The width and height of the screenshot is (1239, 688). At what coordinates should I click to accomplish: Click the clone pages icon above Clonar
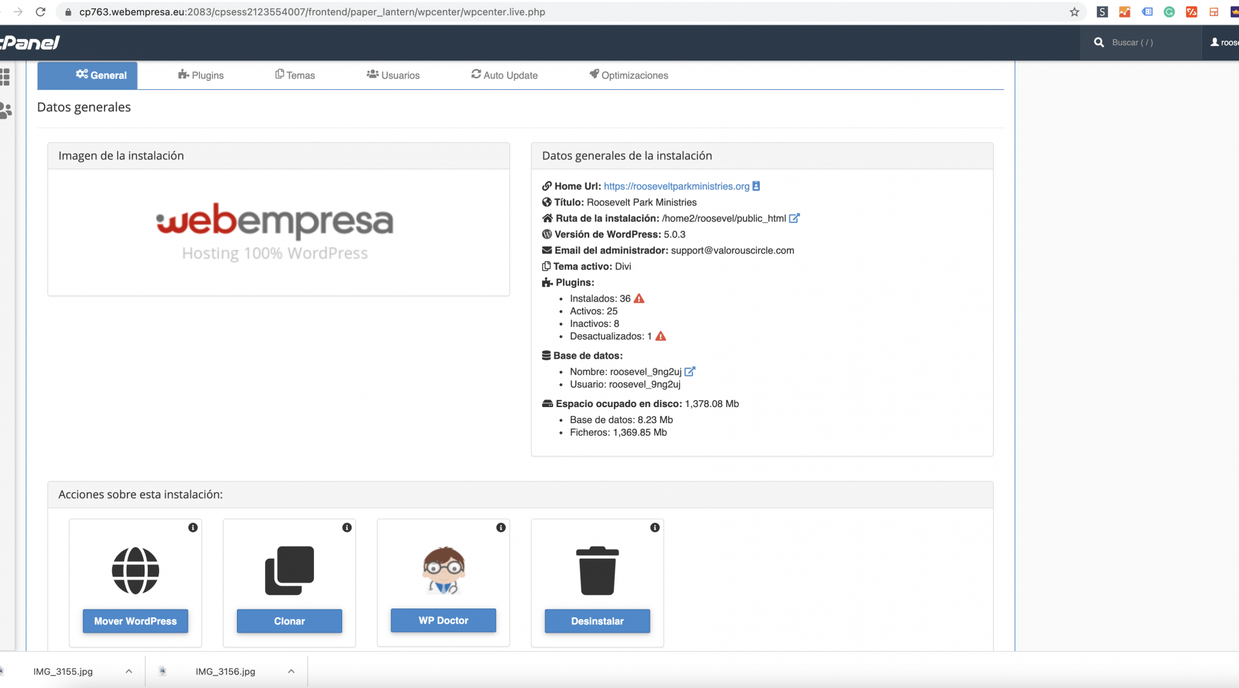[x=289, y=571]
